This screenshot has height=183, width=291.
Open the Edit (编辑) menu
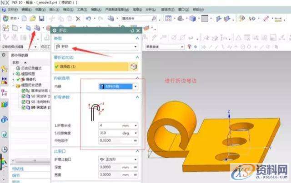click(x=26, y=10)
